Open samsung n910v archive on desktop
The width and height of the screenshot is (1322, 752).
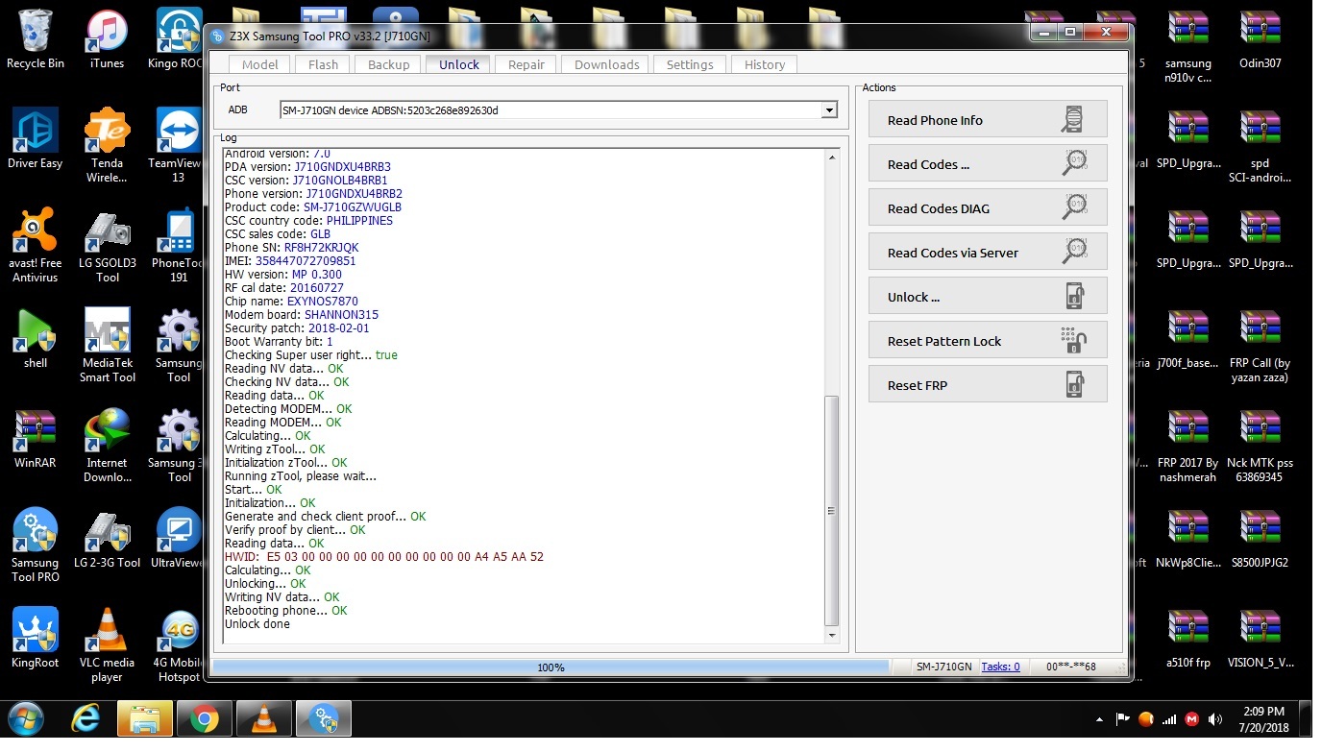point(1188,46)
